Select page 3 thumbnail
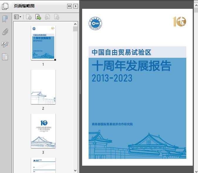198x173 pixels. click(x=43, y=131)
